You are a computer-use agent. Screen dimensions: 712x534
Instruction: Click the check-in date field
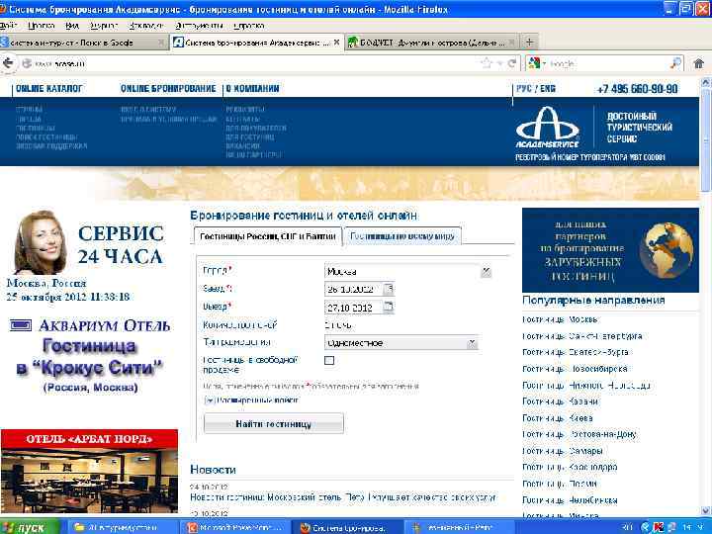(354, 289)
